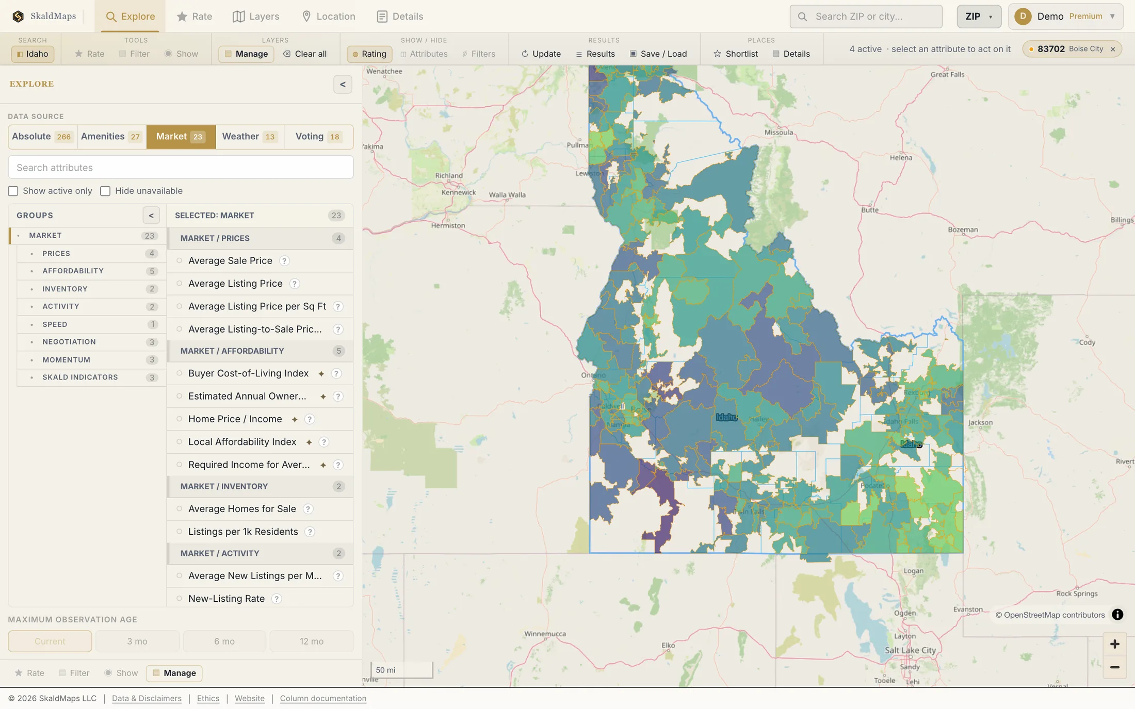Click premium star next to Home Price / Income
This screenshot has height=709, width=1135.
pyautogui.click(x=295, y=420)
